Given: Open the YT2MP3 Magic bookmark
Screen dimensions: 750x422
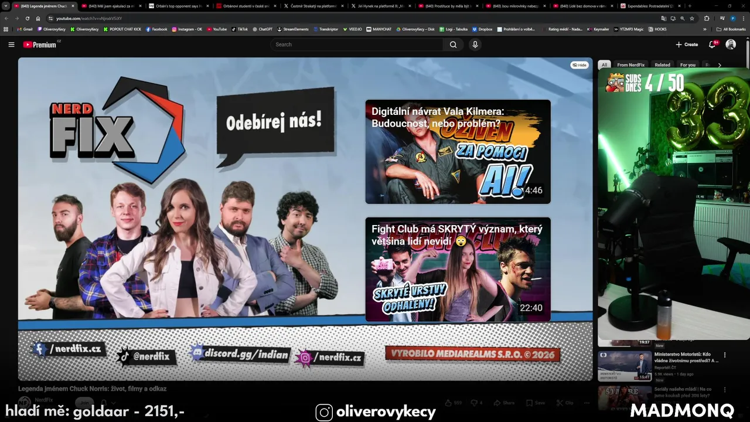Looking at the screenshot, I should point(629,29).
